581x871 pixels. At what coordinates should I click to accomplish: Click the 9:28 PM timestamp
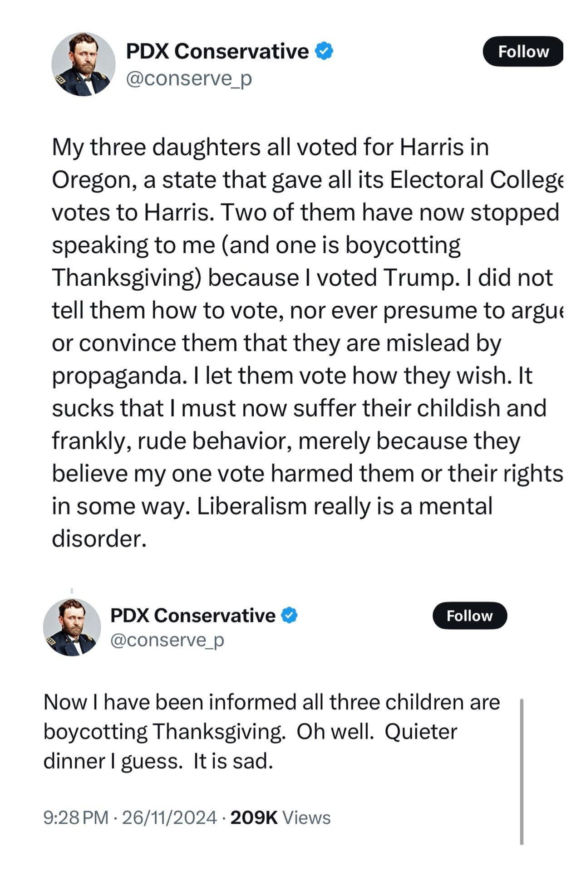(75, 817)
